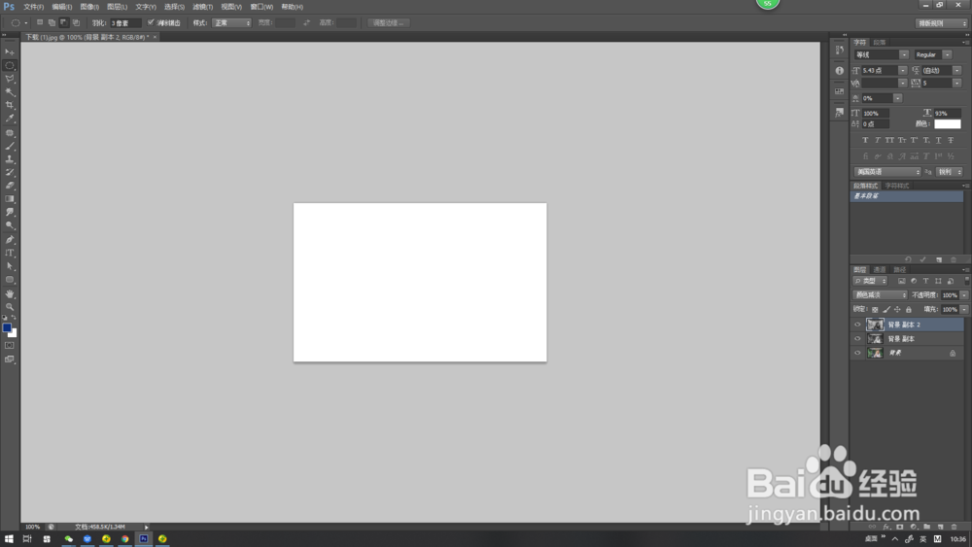
Task: Toggle the layer filter on/off switch
Action: click(x=966, y=281)
